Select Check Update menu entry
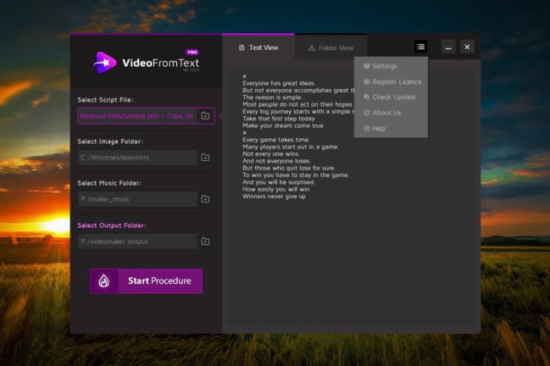550x366 pixels. click(x=391, y=97)
